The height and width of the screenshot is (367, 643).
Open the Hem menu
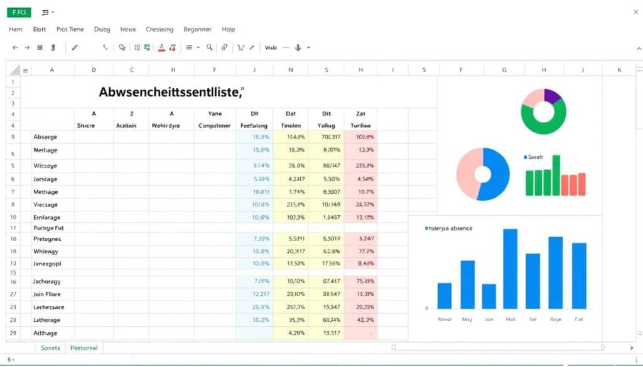(16, 29)
